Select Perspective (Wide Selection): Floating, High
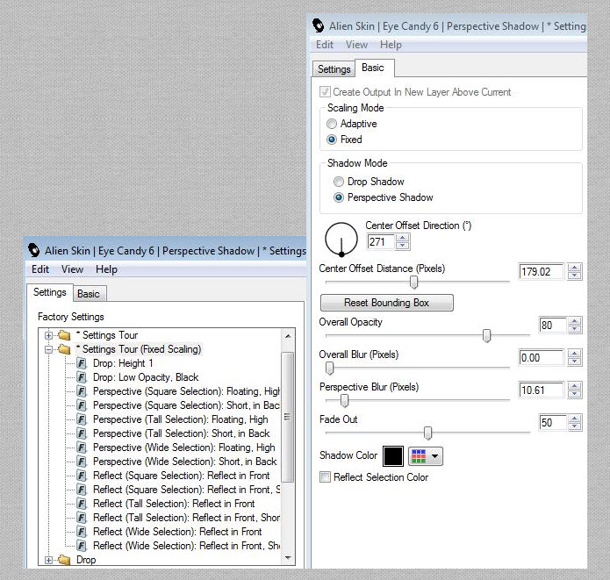Viewport: 610px width, 580px height. (184, 448)
